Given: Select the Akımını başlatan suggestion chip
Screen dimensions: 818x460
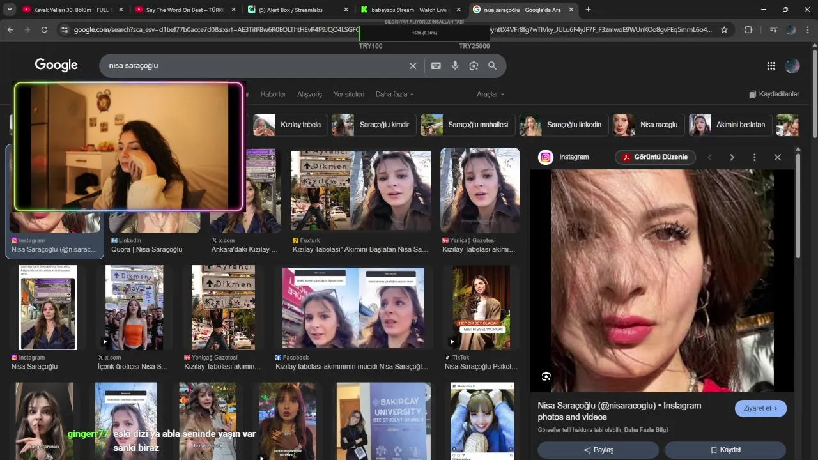Looking at the screenshot, I should pyautogui.click(x=730, y=125).
